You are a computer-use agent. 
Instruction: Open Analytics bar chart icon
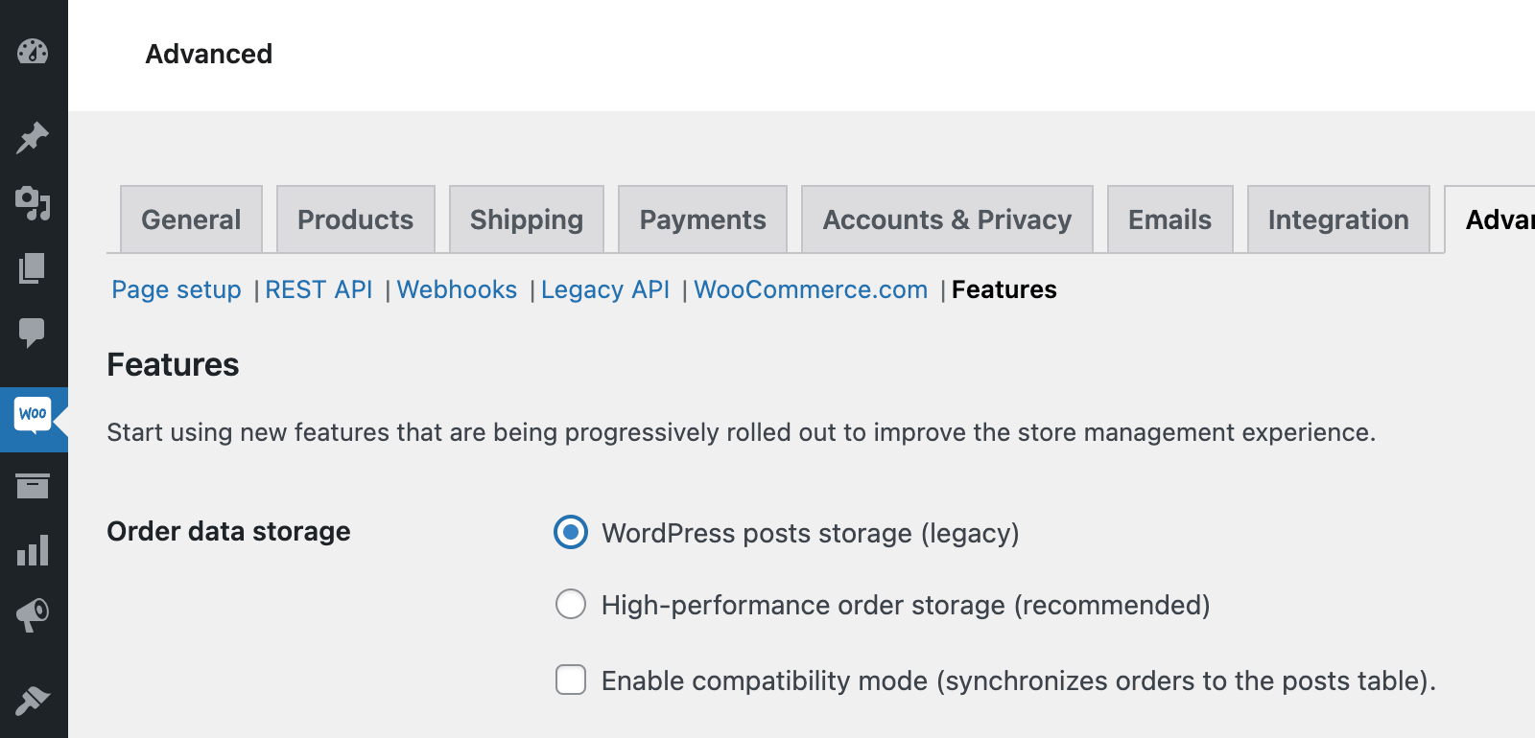pos(33,550)
